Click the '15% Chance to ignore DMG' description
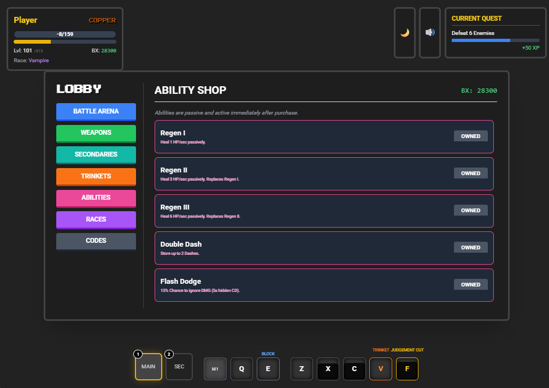Viewport: 549px width, 388px height. pyautogui.click(x=200, y=290)
